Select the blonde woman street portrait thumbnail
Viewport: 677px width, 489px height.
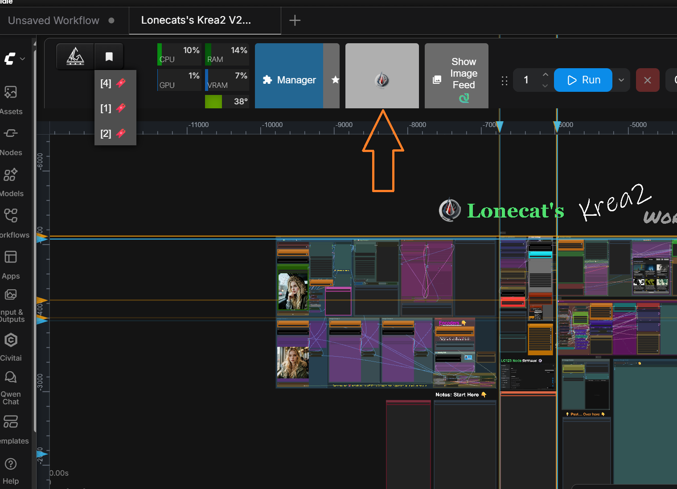point(293,362)
